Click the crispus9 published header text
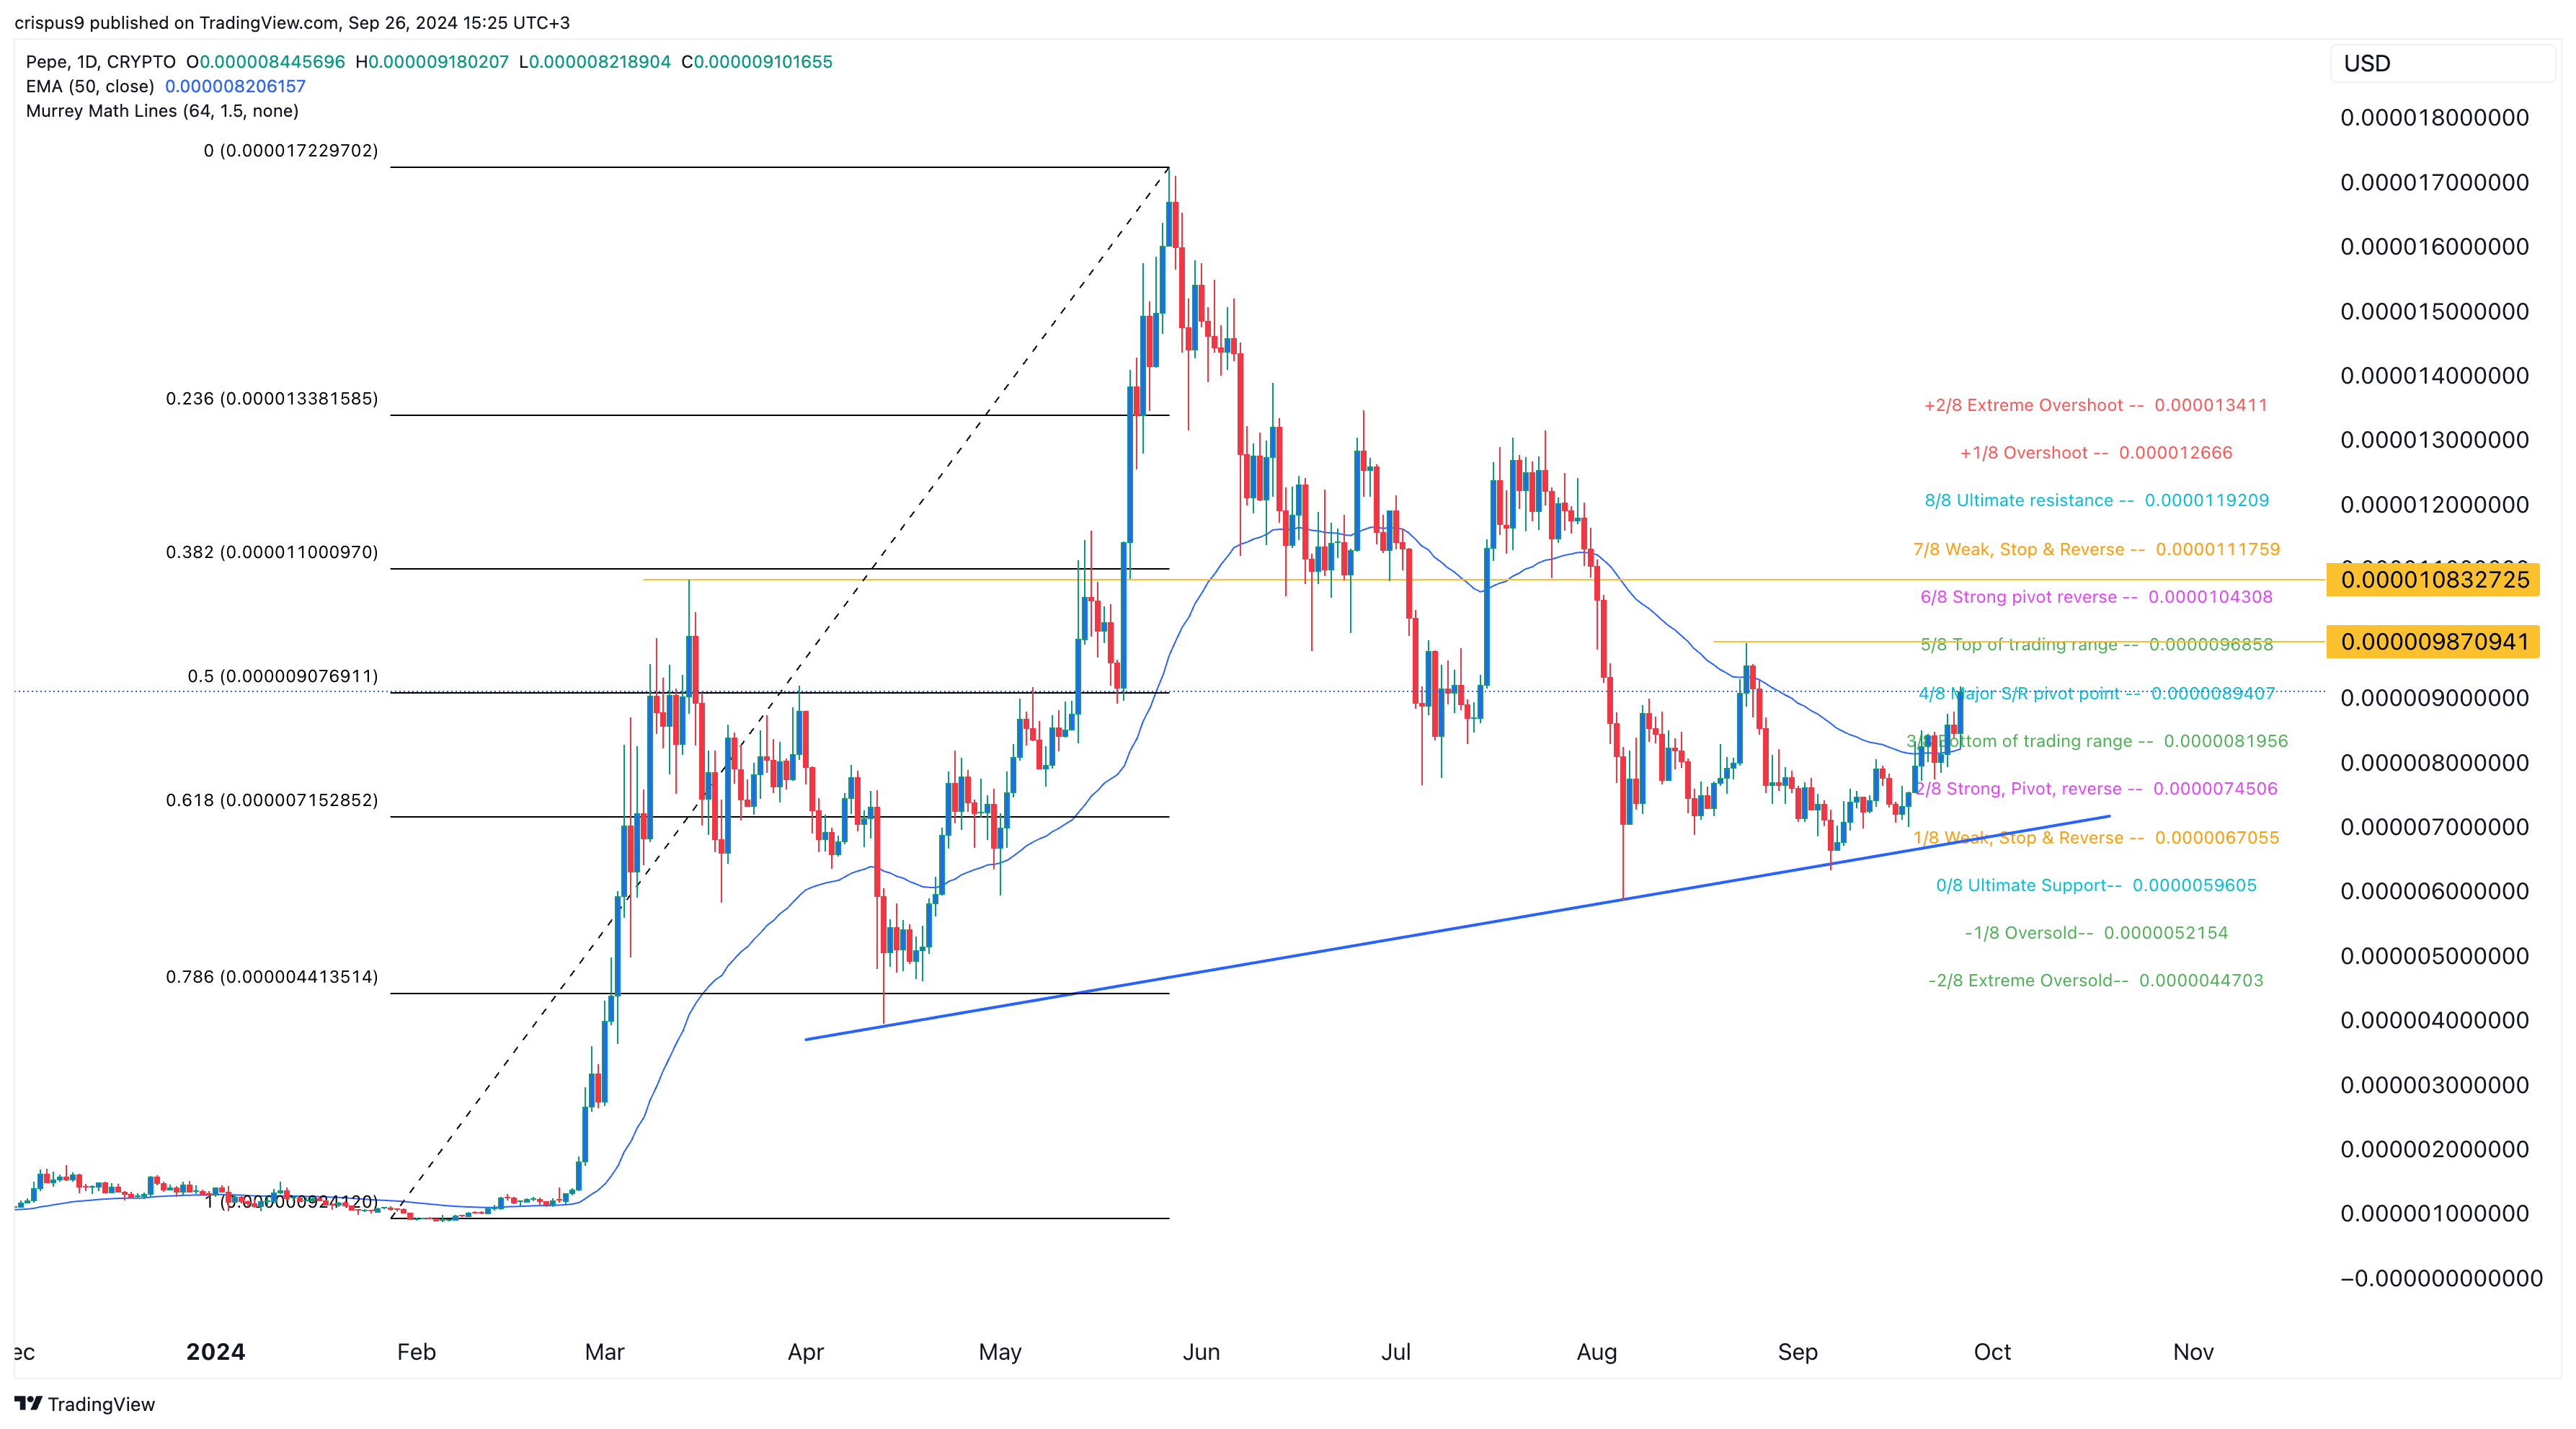Viewport: 2576px width, 1429px height. pos(292,23)
